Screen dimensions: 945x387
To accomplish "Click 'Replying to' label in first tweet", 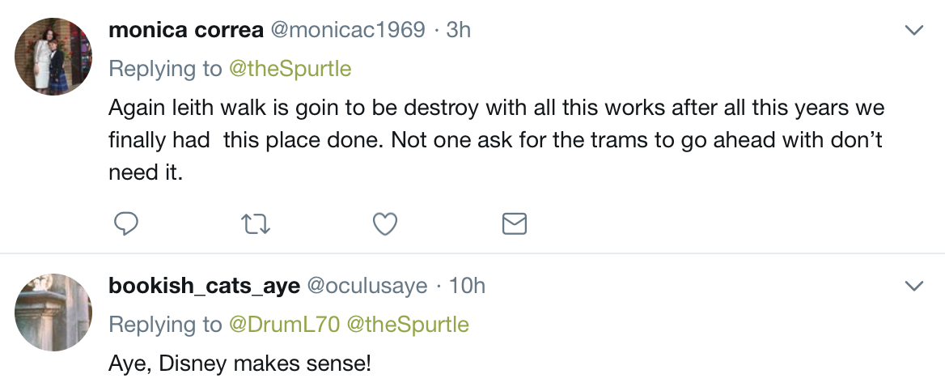I will 165,69.
